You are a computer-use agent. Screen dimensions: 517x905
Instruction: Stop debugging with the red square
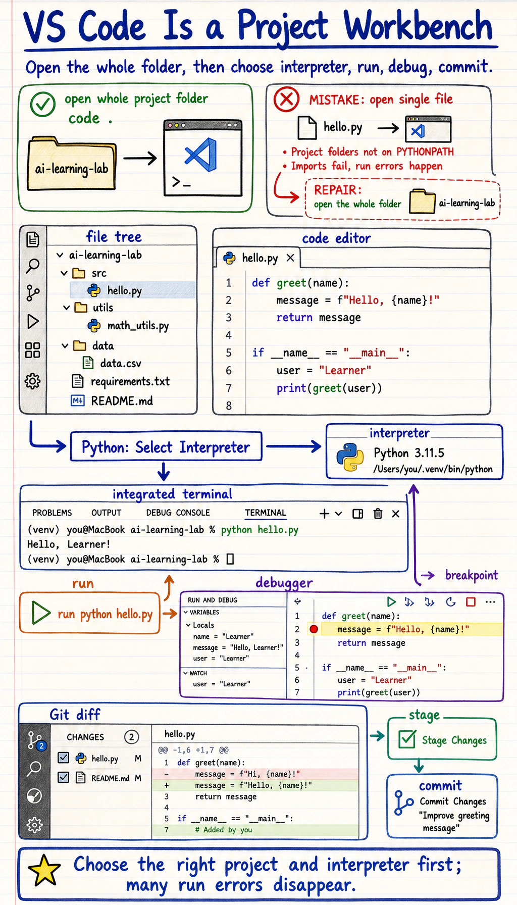(x=471, y=601)
